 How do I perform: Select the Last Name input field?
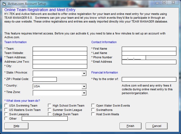pyautogui.click(x=149, y=53)
